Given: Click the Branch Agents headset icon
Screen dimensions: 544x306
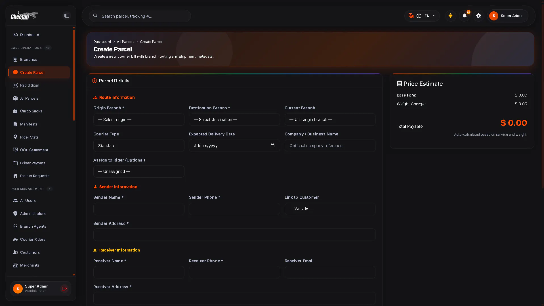Looking at the screenshot, I should click(15, 227).
